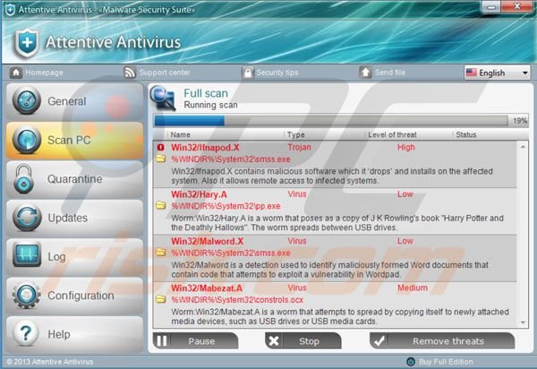
Task: Click the threat list scroll down arrow
Action: pos(523,322)
